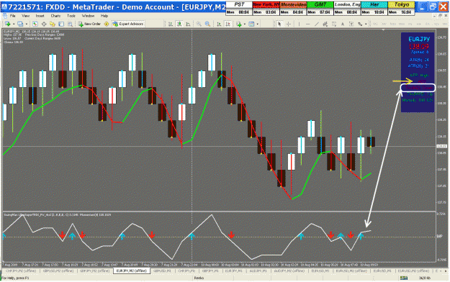Viewport: 450px width, 282px height.
Task: Expand the new chart dropdown arrow
Action: pos(14,24)
